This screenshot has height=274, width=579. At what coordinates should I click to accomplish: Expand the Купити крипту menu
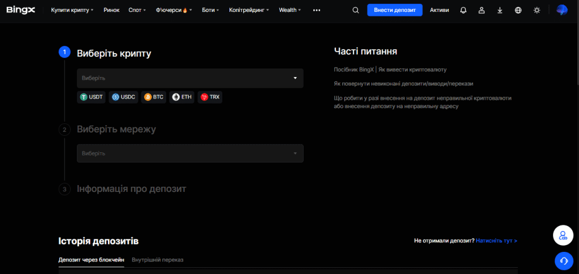72,10
